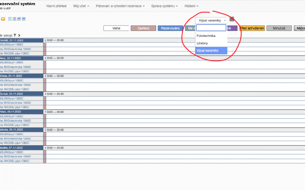Open the Hlášení menu

coord(191,6)
